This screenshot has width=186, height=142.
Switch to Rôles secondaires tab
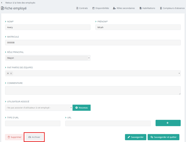pos(124,8)
